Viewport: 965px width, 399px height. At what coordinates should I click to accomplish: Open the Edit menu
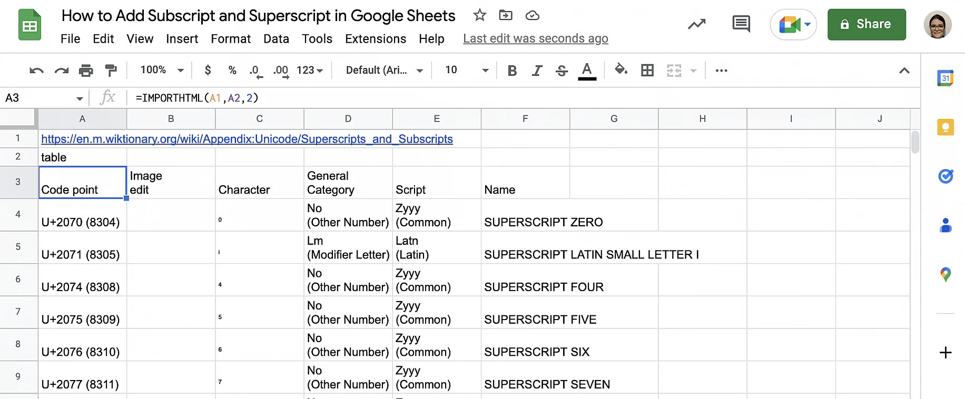pos(103,39)
